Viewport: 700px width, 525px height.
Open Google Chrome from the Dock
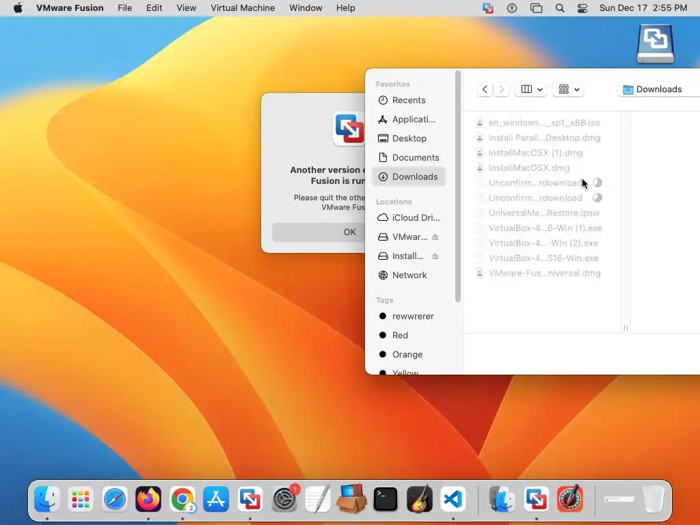[182, 498]
